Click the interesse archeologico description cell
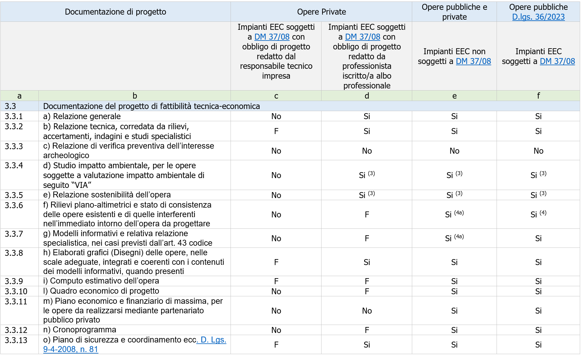581x355 pixels. (129, 151)
